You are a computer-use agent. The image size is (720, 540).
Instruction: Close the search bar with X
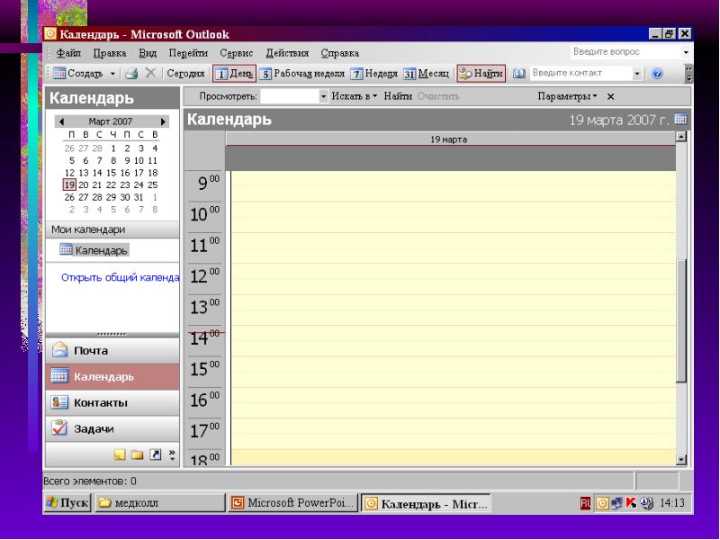(x=610, y=96)
